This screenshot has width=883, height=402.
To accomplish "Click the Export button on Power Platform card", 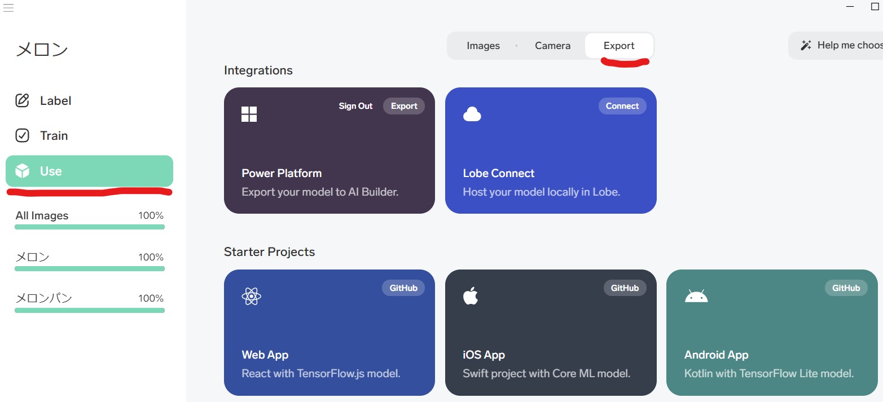I will tap(404, 106).
